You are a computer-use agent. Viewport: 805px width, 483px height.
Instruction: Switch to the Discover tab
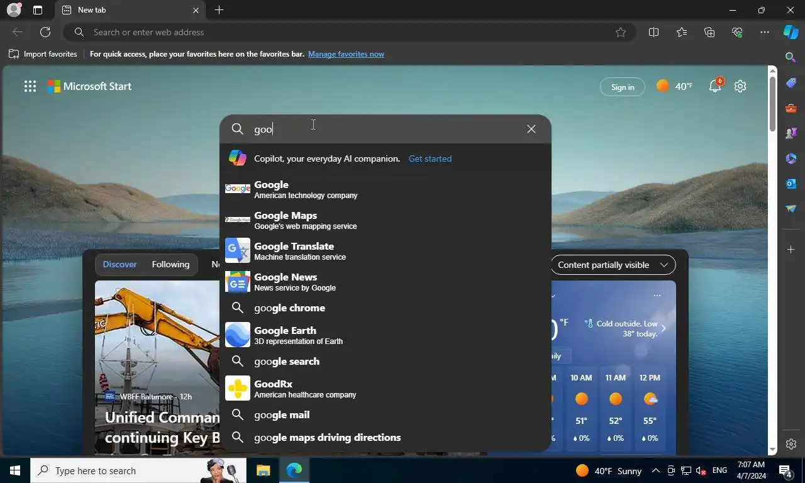pyautogui.click(x=119, y=264)
